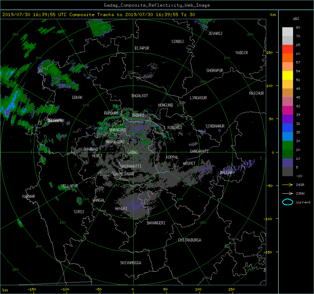Viewport: 314px width, 294px height.
Task: Click the HOSPET label
Action: [x=189, y=164]
